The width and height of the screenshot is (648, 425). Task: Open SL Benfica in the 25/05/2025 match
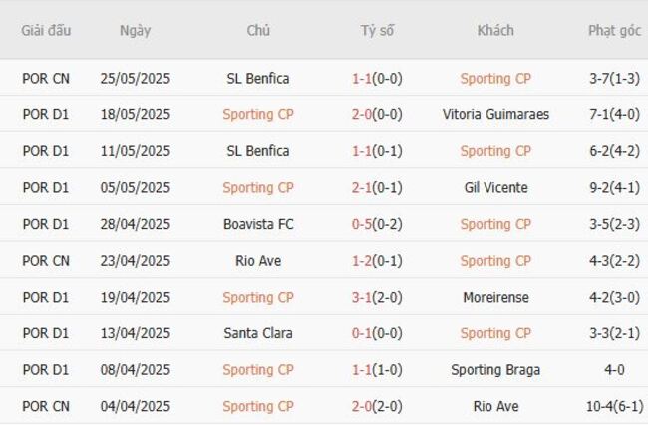click(258, 78)
